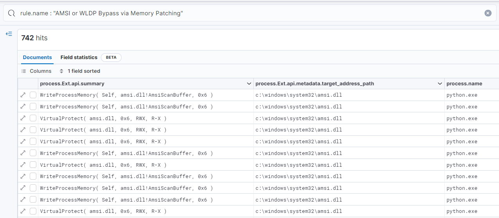This screenshot has height=218, width=499.
Task: Clear the search query with the X icon
Action: [x=488, y=13]
